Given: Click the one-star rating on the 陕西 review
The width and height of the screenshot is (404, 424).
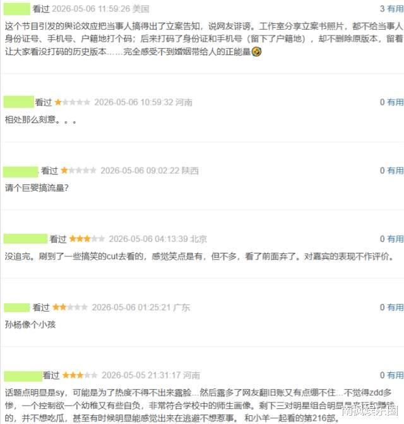Looking at the screenshot, I should point(78,171).
